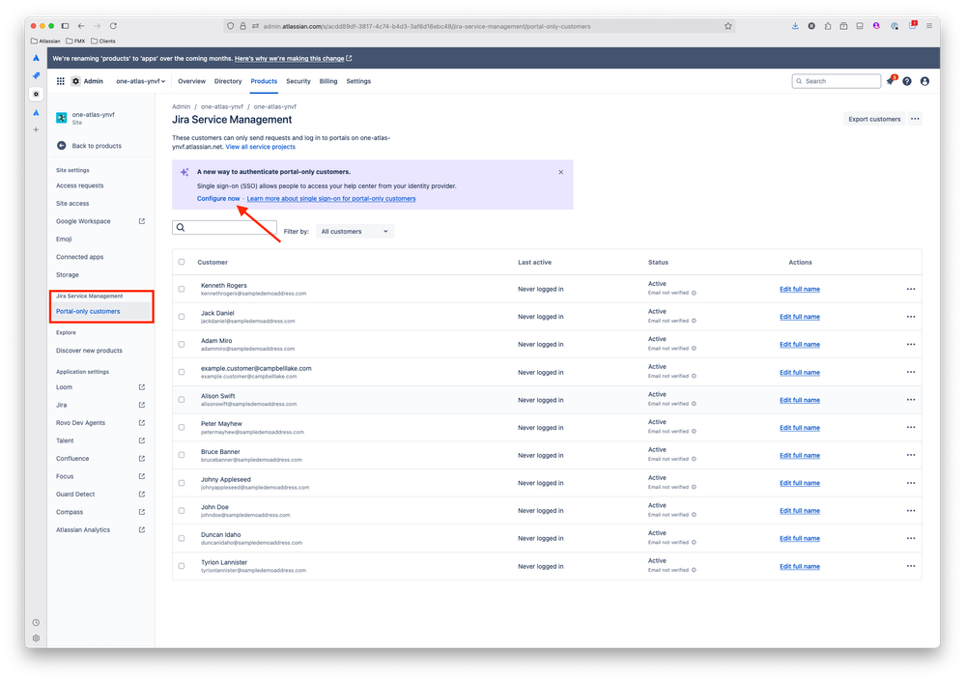The width and height of the screenshot is (965, 681).
Task: Check the John Doe row checkbox
Action: tap(182, 511)
